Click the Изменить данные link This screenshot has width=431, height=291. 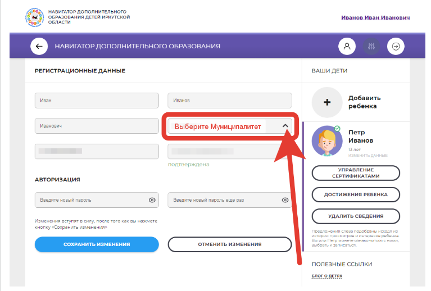point(368,155)
